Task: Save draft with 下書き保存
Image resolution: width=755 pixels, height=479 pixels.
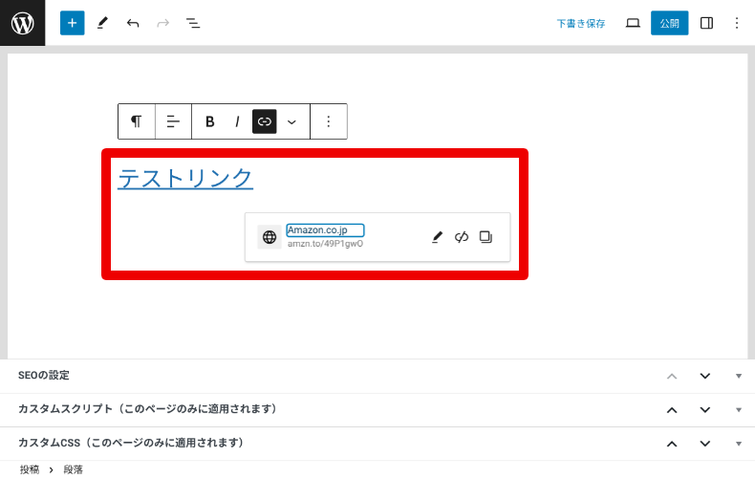Action: click(x=581, y=23)
